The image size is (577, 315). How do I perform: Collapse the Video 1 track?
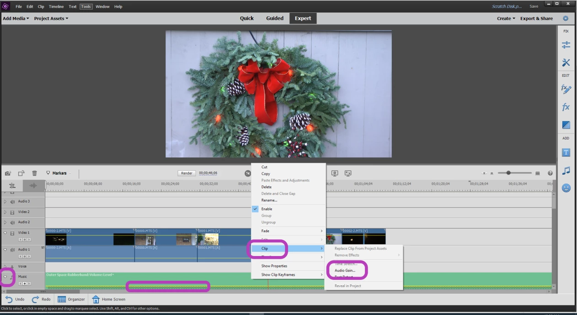5,233
